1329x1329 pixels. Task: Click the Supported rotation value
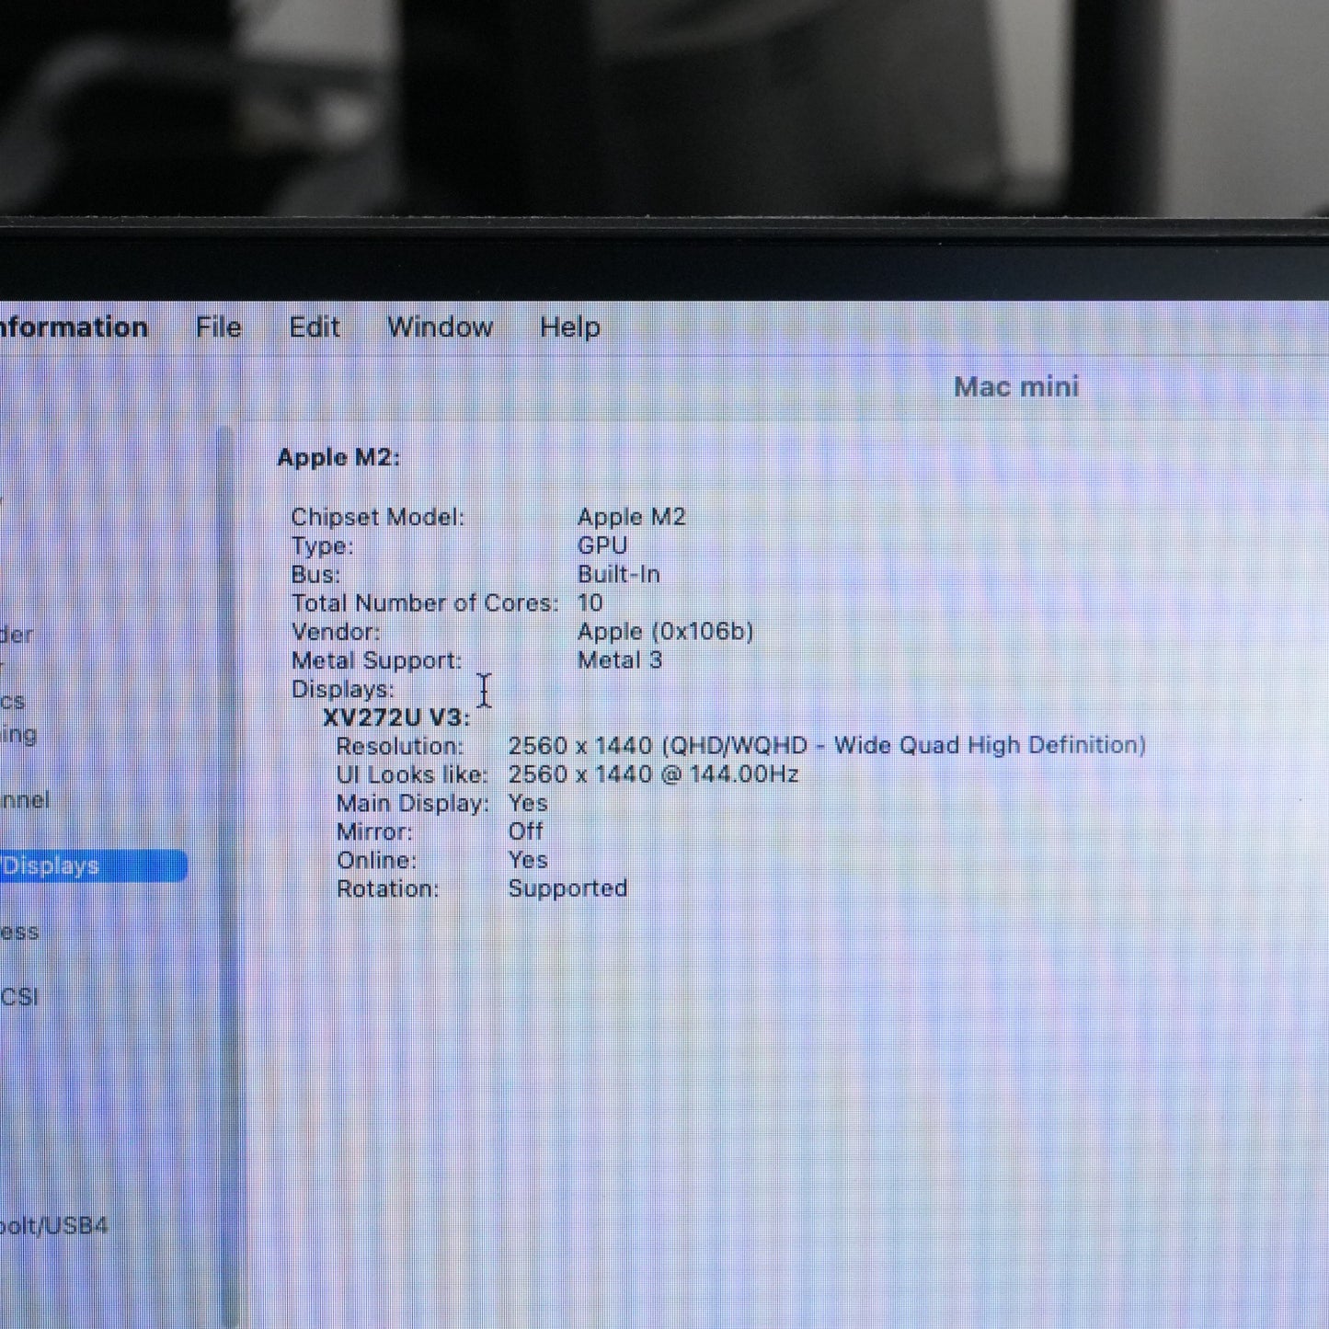click(567, 889)
